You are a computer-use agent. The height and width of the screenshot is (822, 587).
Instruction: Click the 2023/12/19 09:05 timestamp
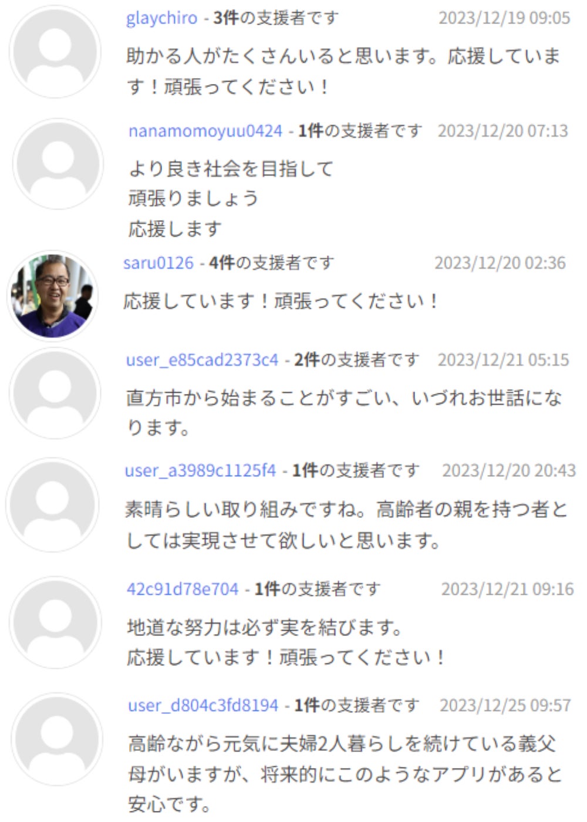pyautogui.click(x=504, y=18)
